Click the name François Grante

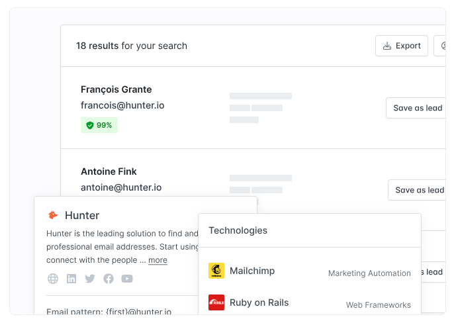click(116, 89)
